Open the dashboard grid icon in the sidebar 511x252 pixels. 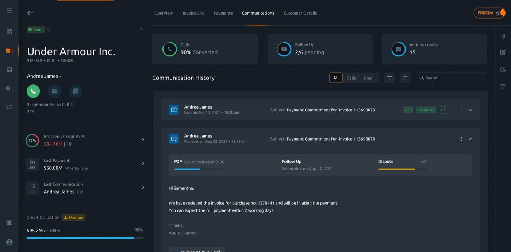[9, 32]
